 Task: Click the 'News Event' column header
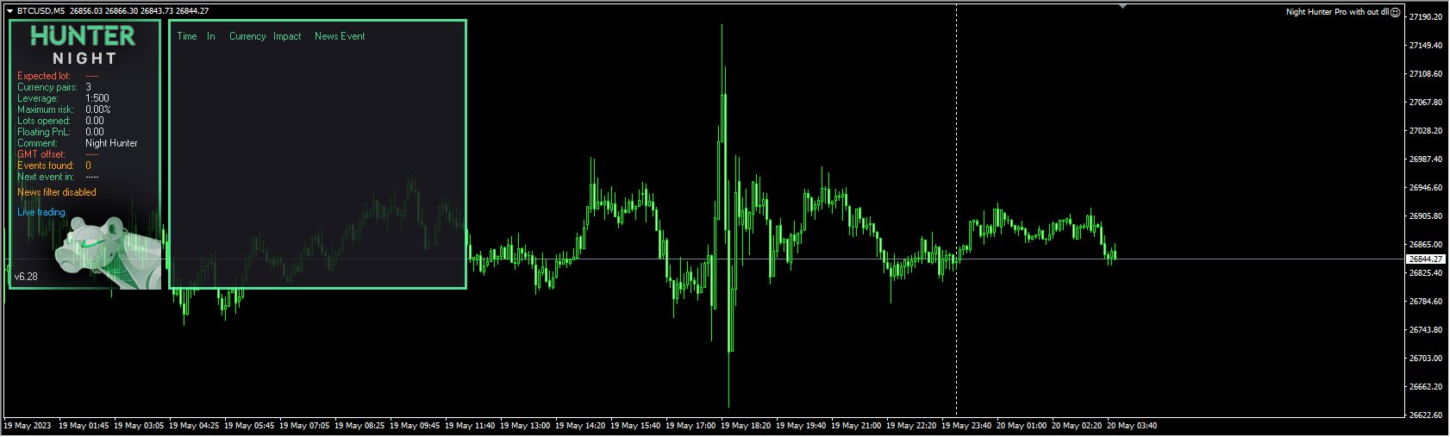pyautogui.click(x=340, y=36)
